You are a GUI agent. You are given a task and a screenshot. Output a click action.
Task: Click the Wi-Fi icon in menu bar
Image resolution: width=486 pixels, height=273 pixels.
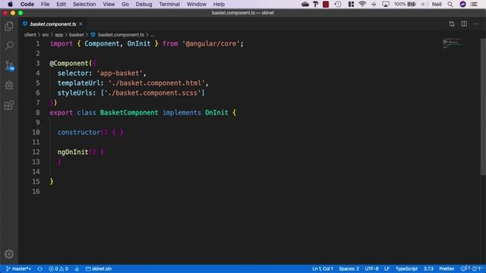[x=362, y=4]
